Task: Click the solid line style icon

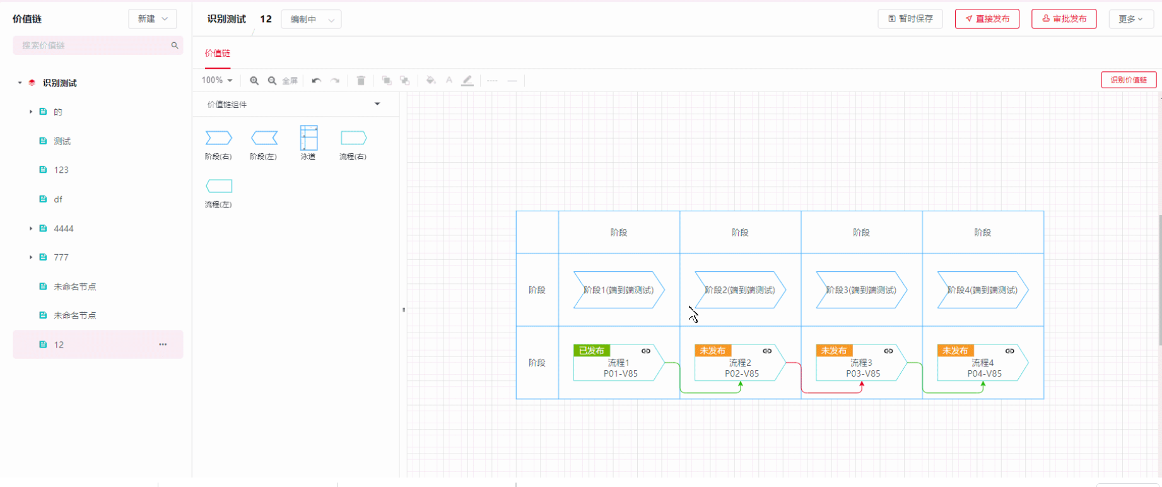Action: click(512, 81)
